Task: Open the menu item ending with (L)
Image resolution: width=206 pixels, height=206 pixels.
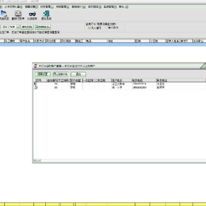Action: click(x=47, y=7)
